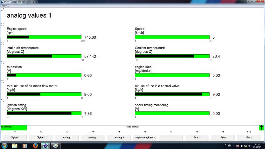The height and width of the screenshot is (149, 265).
Task: Go Back to the previous screen
Action: click(249, 137)
